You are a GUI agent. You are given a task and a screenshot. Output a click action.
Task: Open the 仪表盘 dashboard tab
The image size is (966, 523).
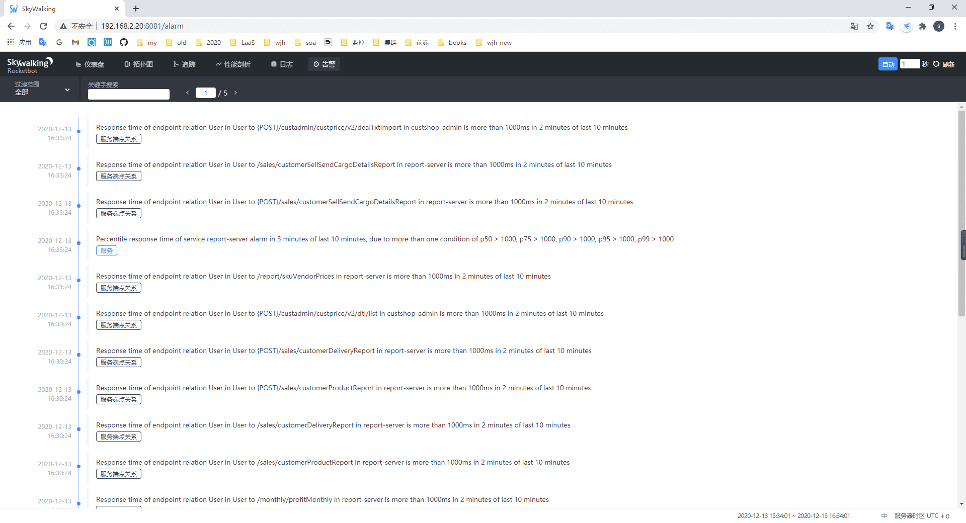[x=90, y=64]
